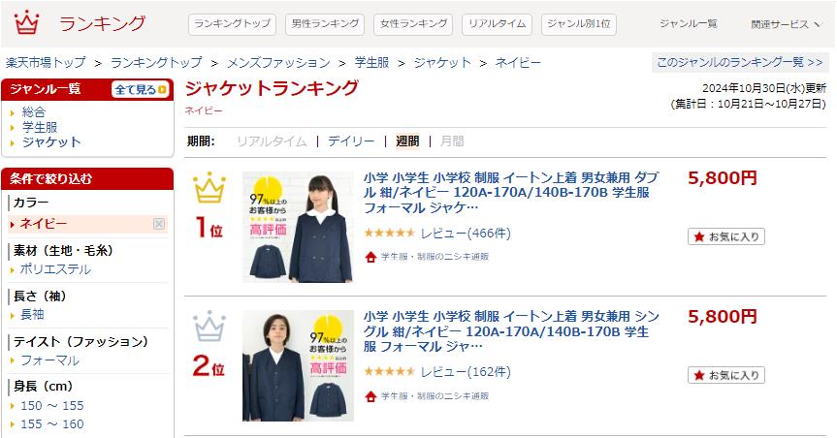The width and height of the screenshot is (837, 438).
Task: Add first jacket to お気に入り
Action: pos(726,236)
